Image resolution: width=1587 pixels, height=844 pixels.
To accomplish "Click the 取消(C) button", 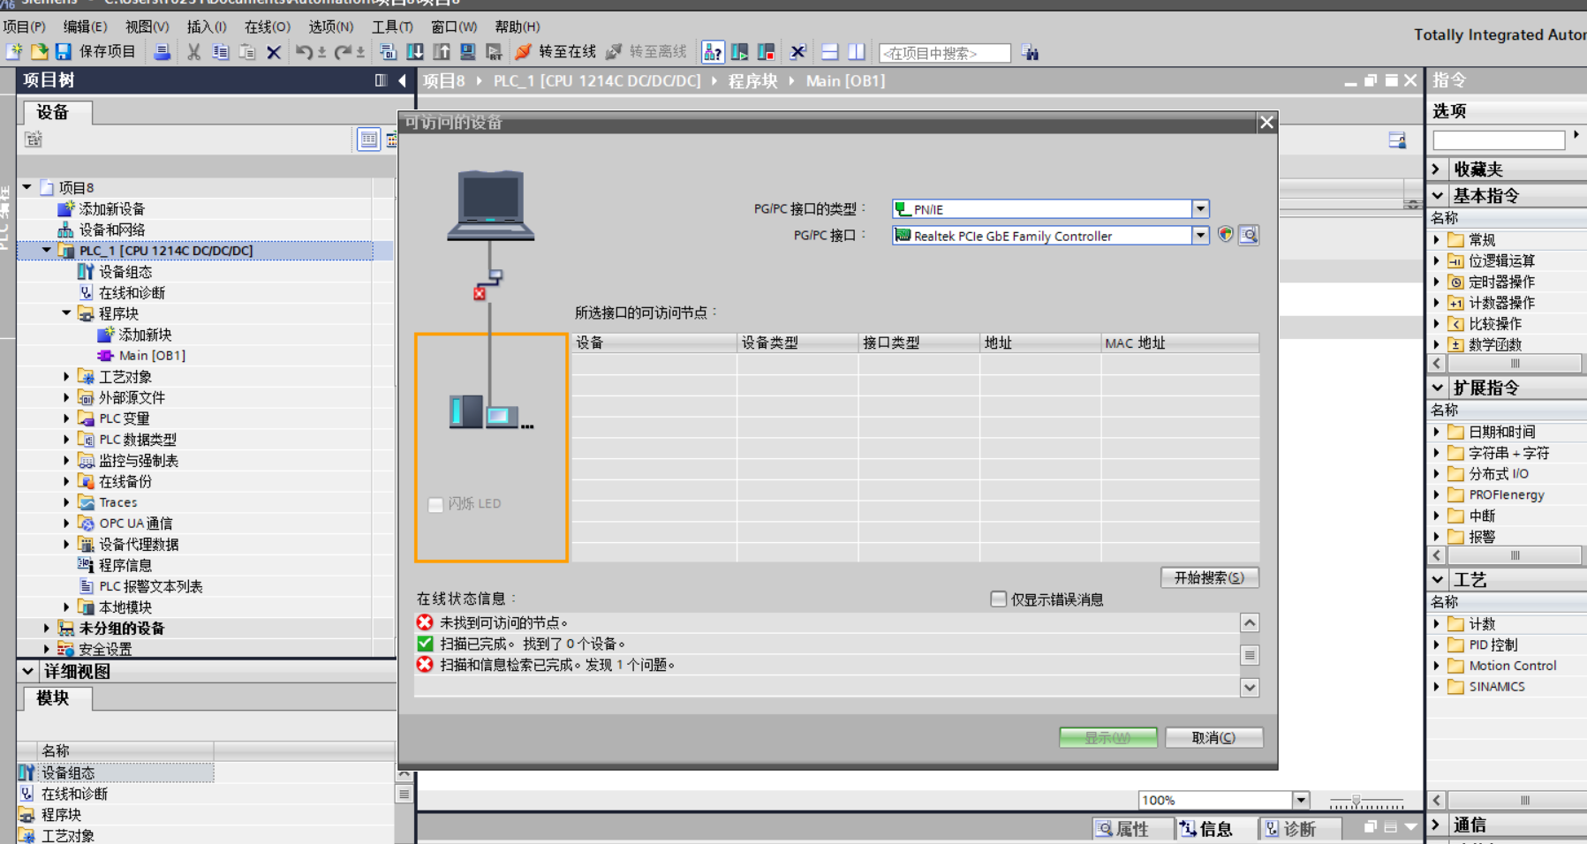I will [1213, 737].
